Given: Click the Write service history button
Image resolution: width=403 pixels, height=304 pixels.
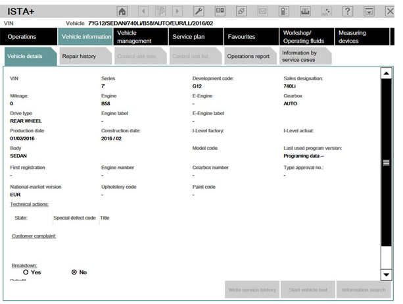Looking at the screenshot, I should coord(252,290).
